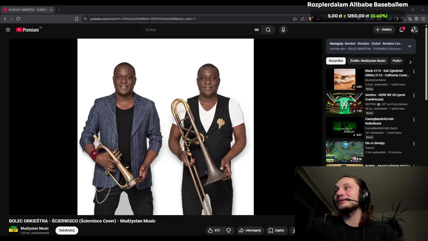Screen dimensions: 428x241
Task: Go forward with browser forward arrow
Action: pyautogui.click(x=11, y=19)
